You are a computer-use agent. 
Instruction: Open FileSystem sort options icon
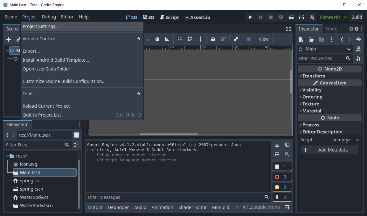coord(76,145)
